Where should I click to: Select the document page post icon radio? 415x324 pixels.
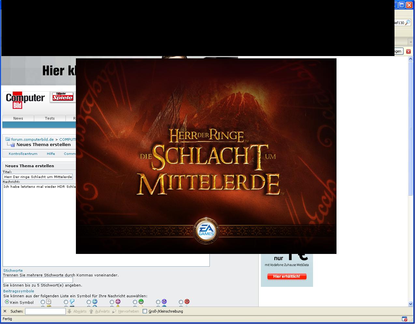tap(43, 302)
